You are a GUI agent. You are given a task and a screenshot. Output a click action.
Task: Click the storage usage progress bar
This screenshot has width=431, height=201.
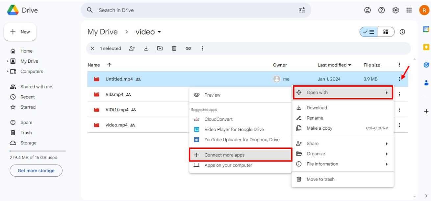tap(38, 151)
